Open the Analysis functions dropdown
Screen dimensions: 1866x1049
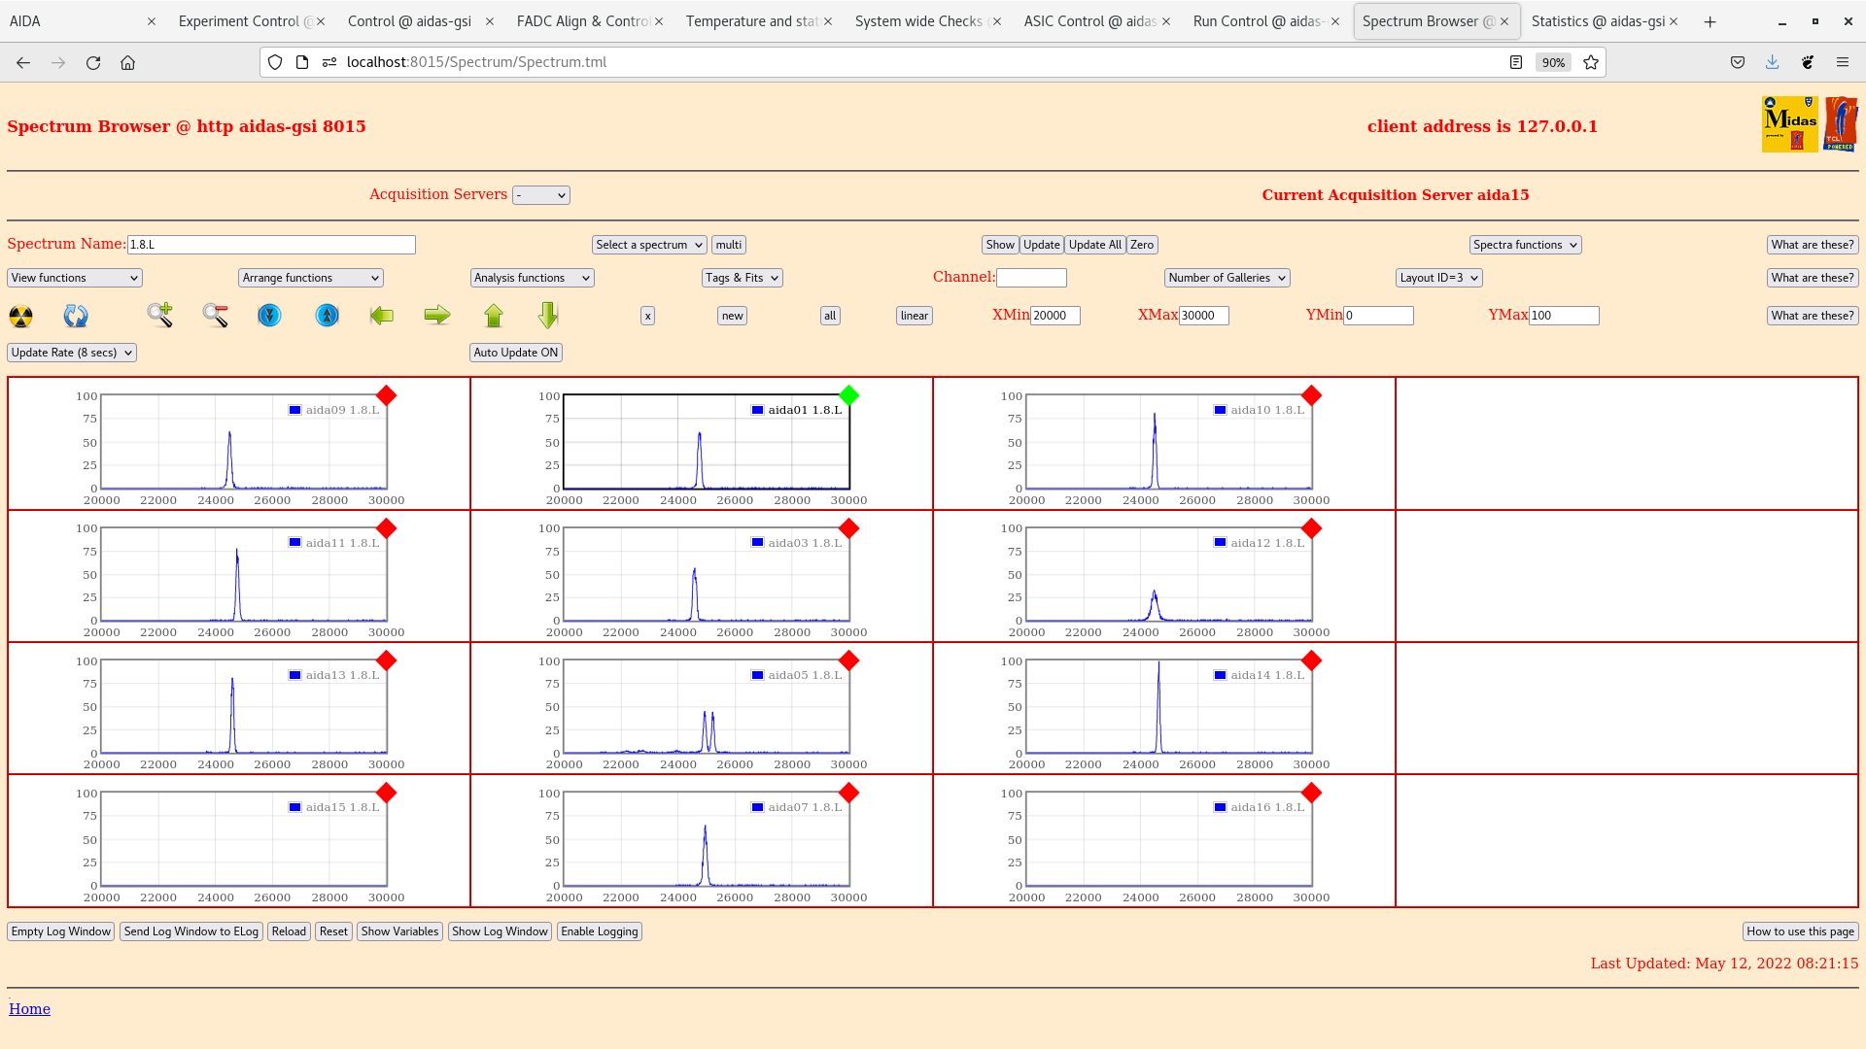(x=532, y=278)
